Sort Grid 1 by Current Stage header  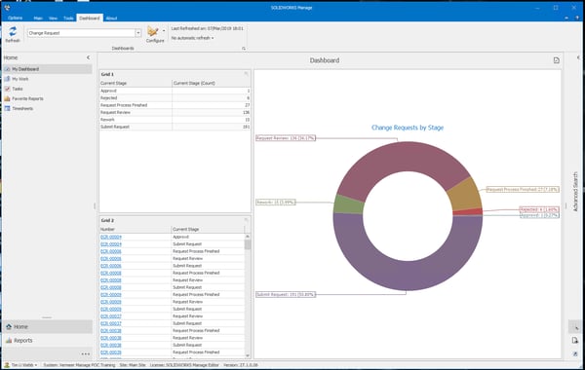[x=136, y=83]
